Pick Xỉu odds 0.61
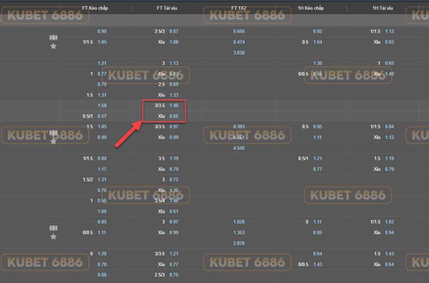Image resolution: width=429 pixels, height=283 pixels. coord(174,211)
